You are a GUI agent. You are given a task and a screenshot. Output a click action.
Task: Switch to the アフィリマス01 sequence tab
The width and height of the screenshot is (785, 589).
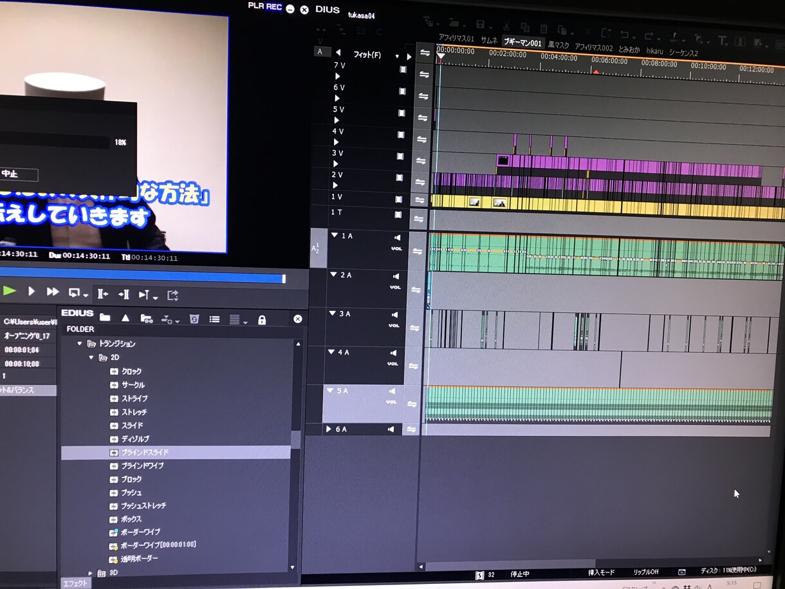click(456, 39)
